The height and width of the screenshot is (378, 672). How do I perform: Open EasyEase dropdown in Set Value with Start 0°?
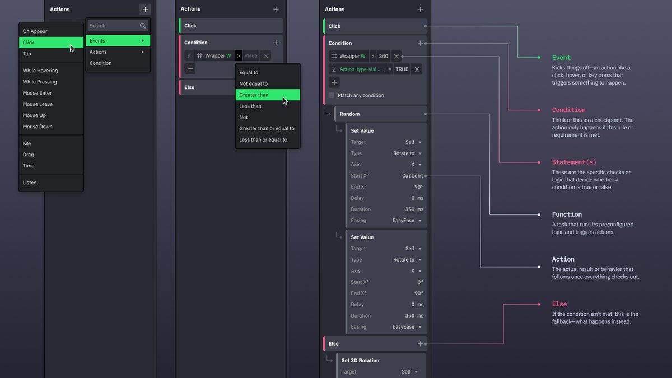pyautogui.click(x=407, y=327)
